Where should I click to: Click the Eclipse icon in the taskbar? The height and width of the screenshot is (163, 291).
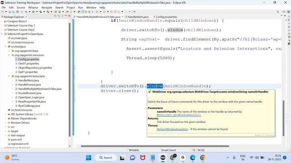coord(163,158)
